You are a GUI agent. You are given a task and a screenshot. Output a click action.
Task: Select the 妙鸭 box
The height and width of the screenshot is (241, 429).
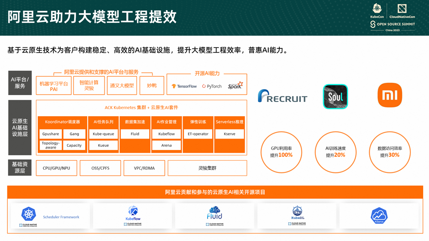tap(152, 86)
